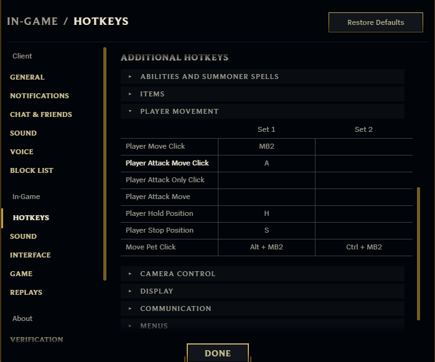Open the Block List tab
This screenshot has height=362, width=435.
(32, 170)
